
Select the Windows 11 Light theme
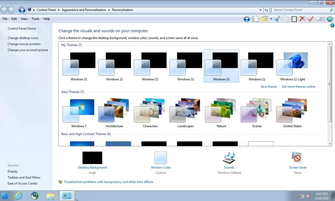point(293,66)
